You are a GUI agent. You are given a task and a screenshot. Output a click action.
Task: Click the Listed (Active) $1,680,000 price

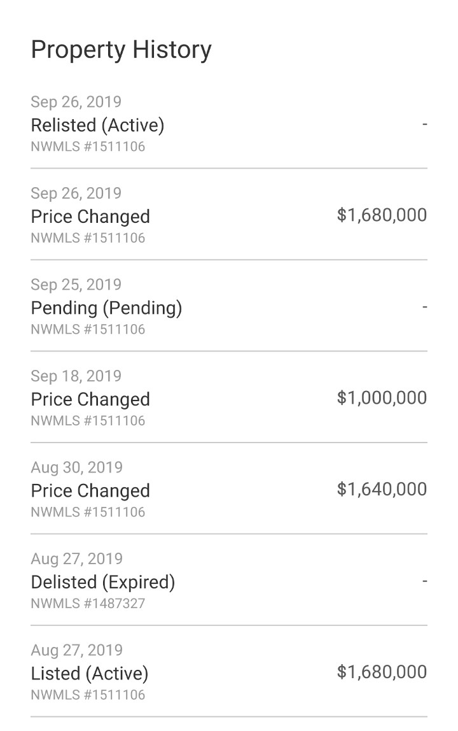click(382, 672)
